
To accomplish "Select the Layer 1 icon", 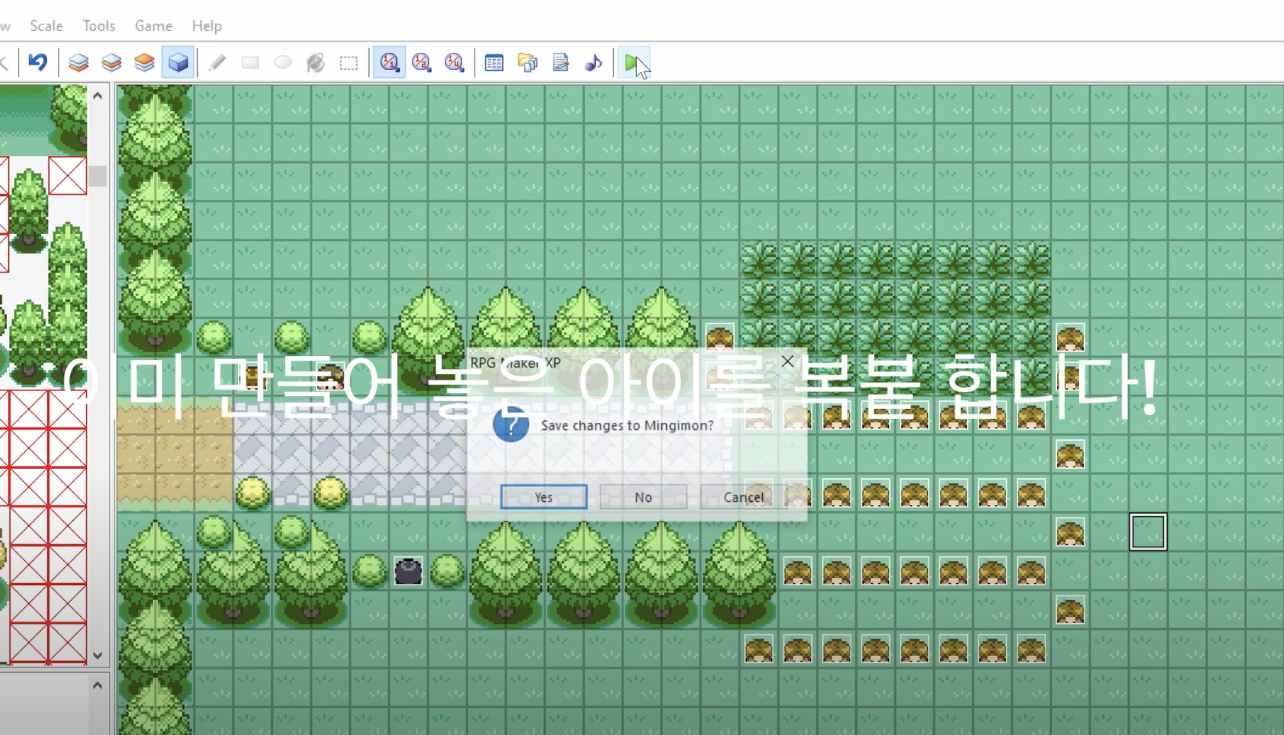I will 79,62.
